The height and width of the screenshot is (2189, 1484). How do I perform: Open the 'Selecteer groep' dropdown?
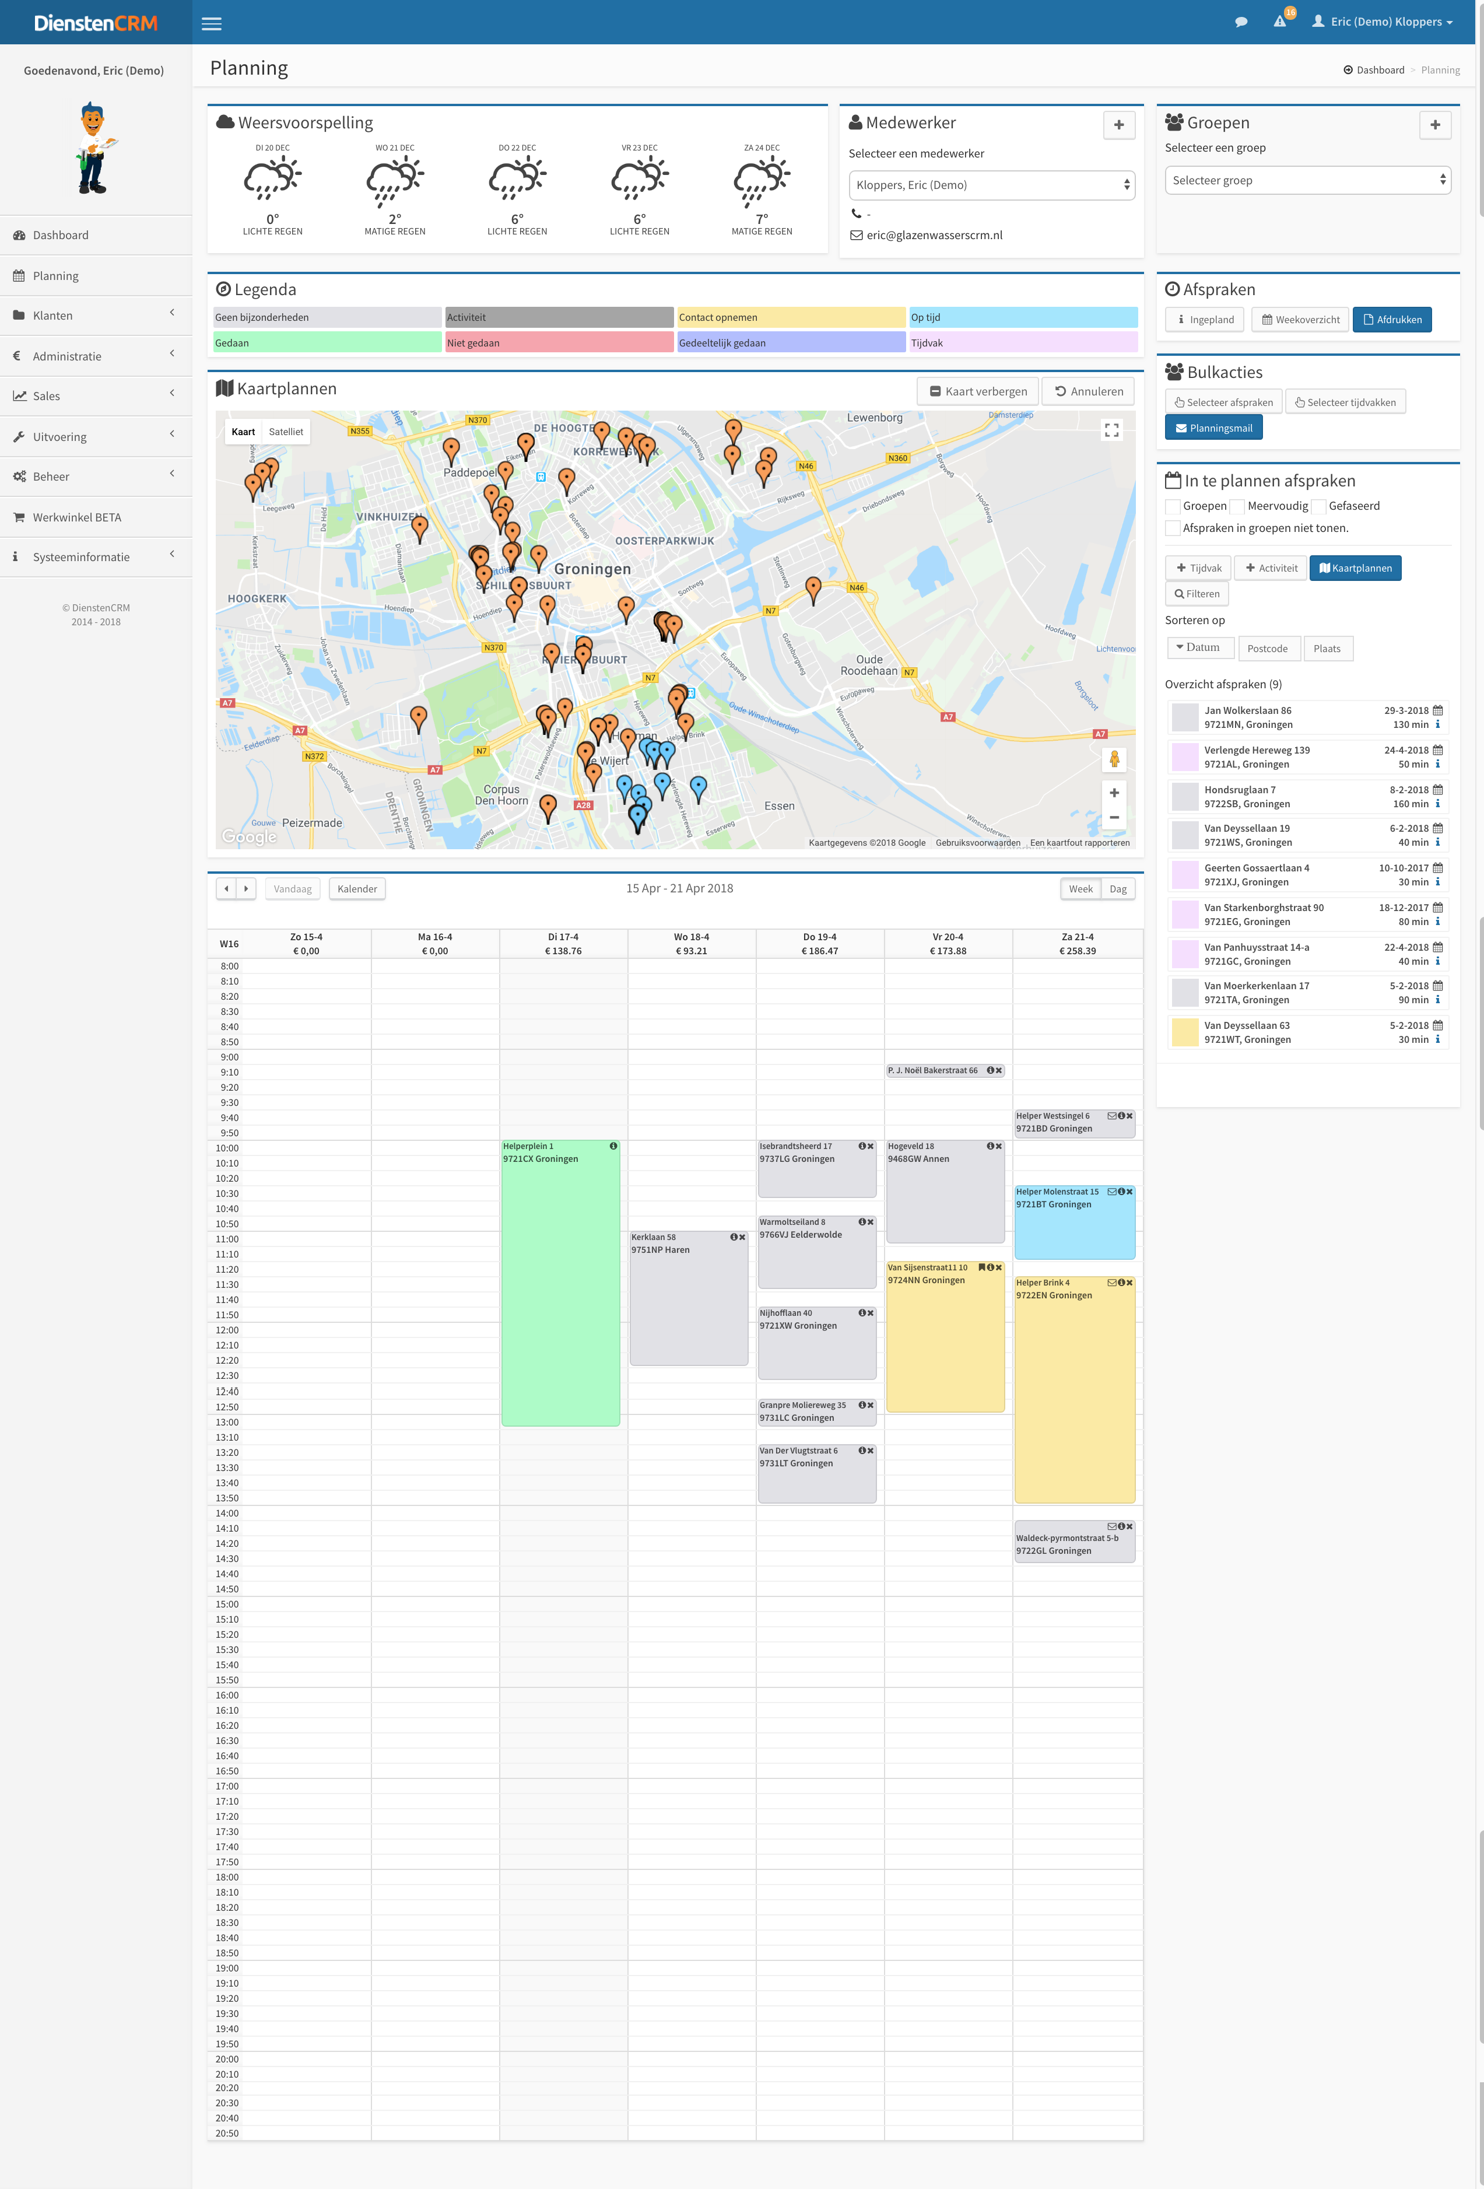pyautogui.click(x=1307, y=180)
